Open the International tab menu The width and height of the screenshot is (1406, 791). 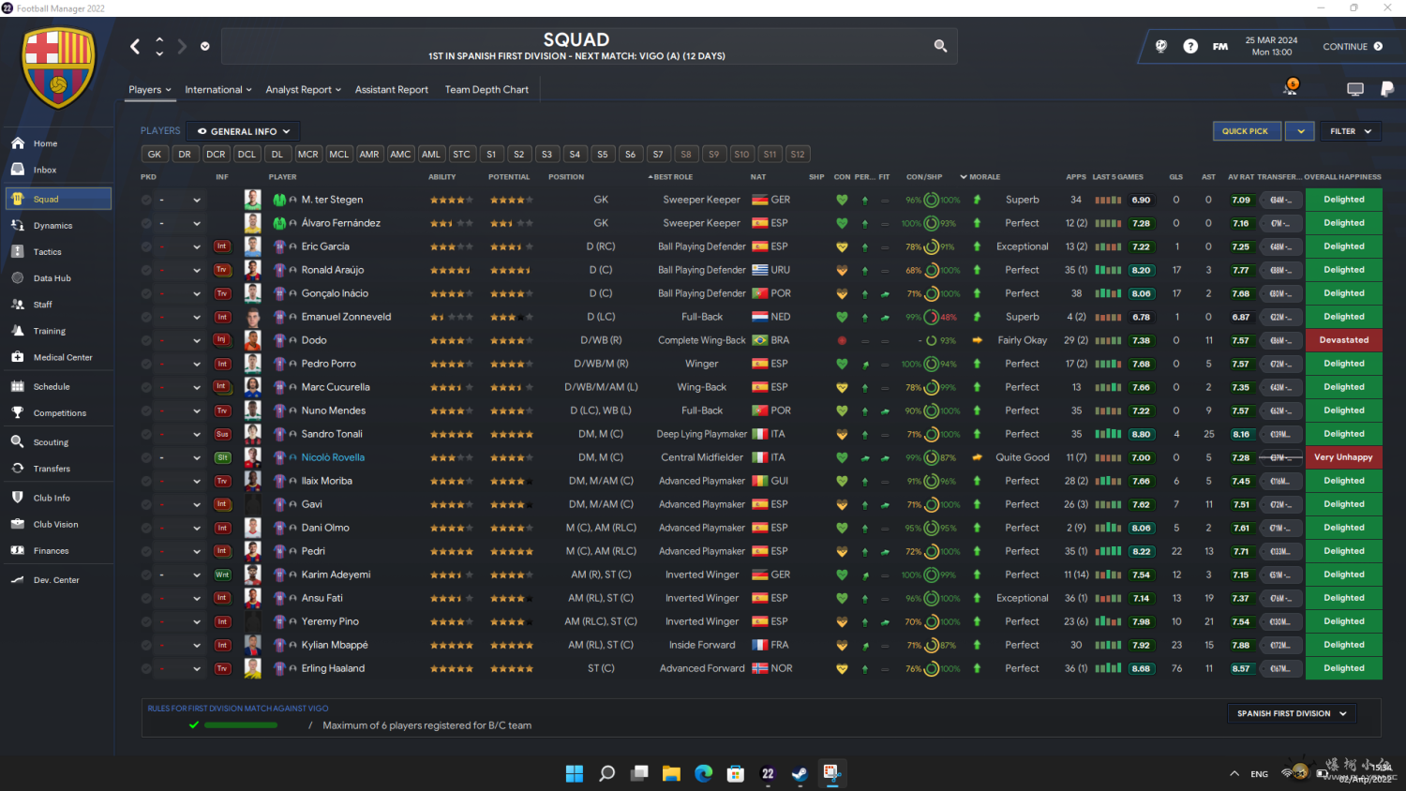point(218,90)
